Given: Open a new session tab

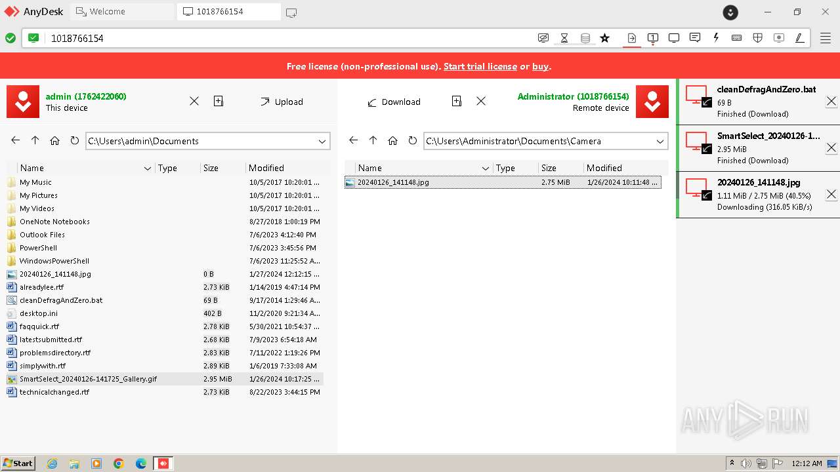Looking at the screenshot, I should point(291,12).
